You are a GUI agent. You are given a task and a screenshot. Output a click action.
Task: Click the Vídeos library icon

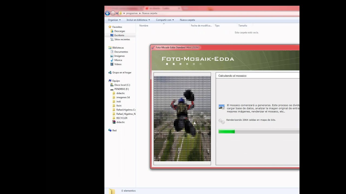[112, 64]
